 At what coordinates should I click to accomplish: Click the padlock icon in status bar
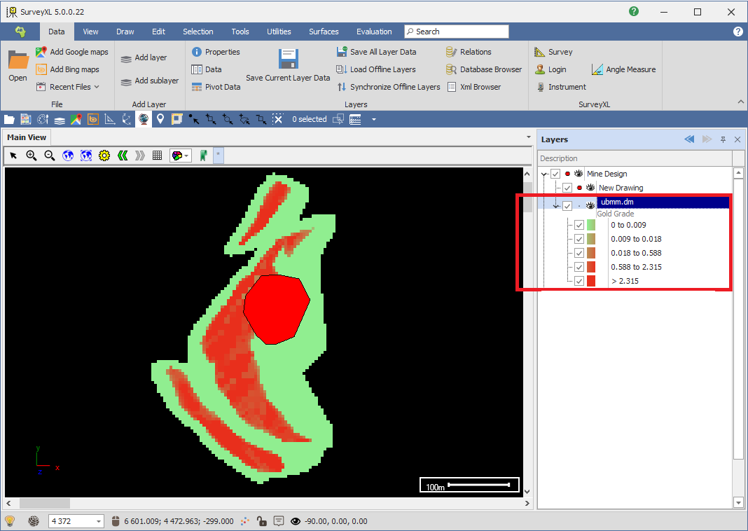click(x=261, y=521)
